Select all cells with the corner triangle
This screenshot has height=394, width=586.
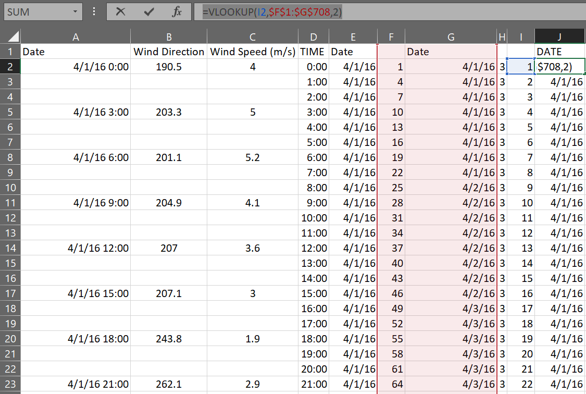[13, 36]
